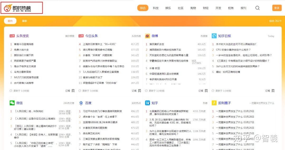Open the 百度 card title link
Viewport: 285px width, 150px height.
tap(88, 103)
